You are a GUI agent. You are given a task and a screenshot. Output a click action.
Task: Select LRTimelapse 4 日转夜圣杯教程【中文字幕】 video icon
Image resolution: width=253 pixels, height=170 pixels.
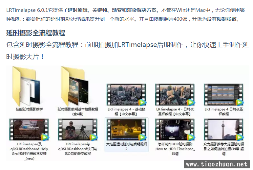(175, 94)
